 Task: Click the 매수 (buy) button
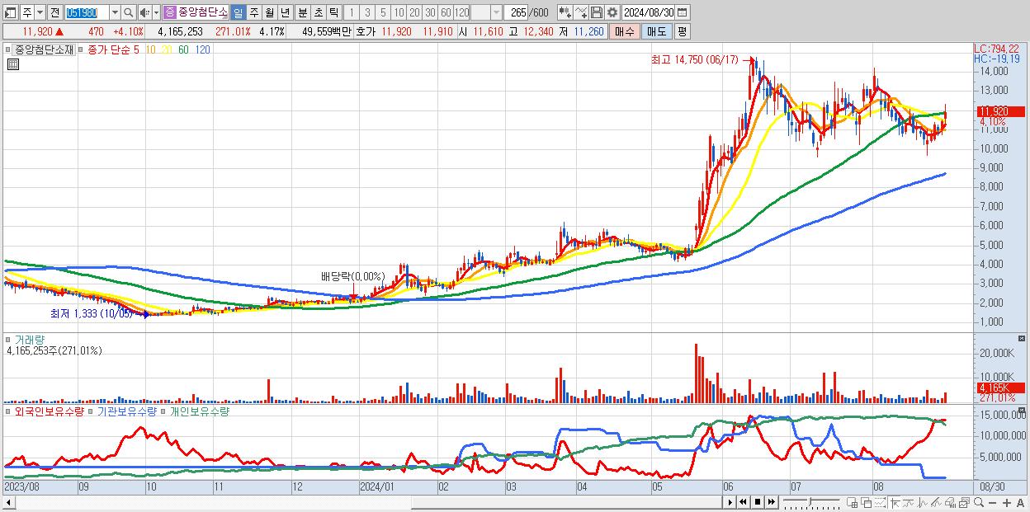(x=625, y=31)
